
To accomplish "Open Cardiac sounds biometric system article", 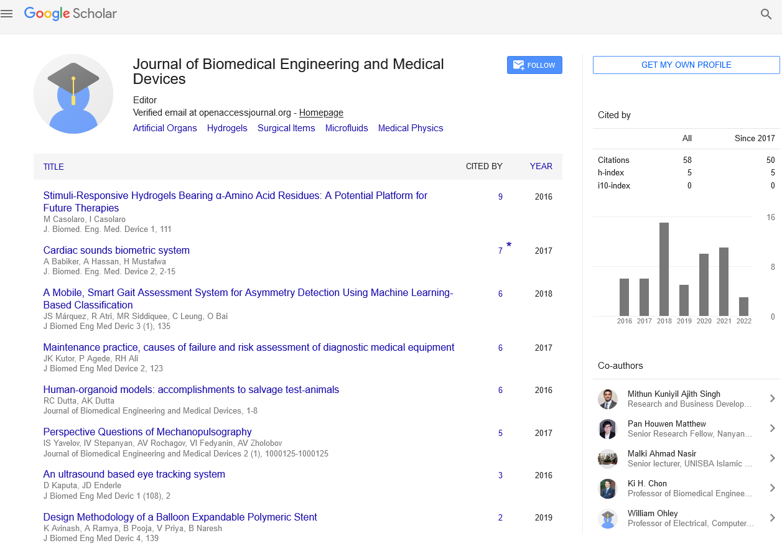I will [x=116, y=250].
